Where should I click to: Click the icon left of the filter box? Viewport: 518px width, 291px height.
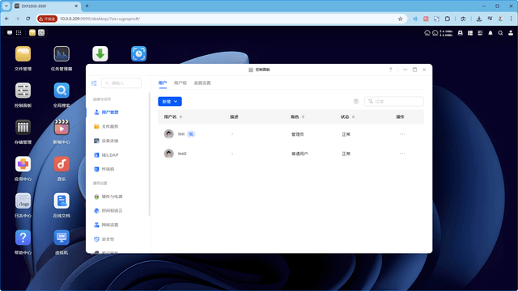356,102
